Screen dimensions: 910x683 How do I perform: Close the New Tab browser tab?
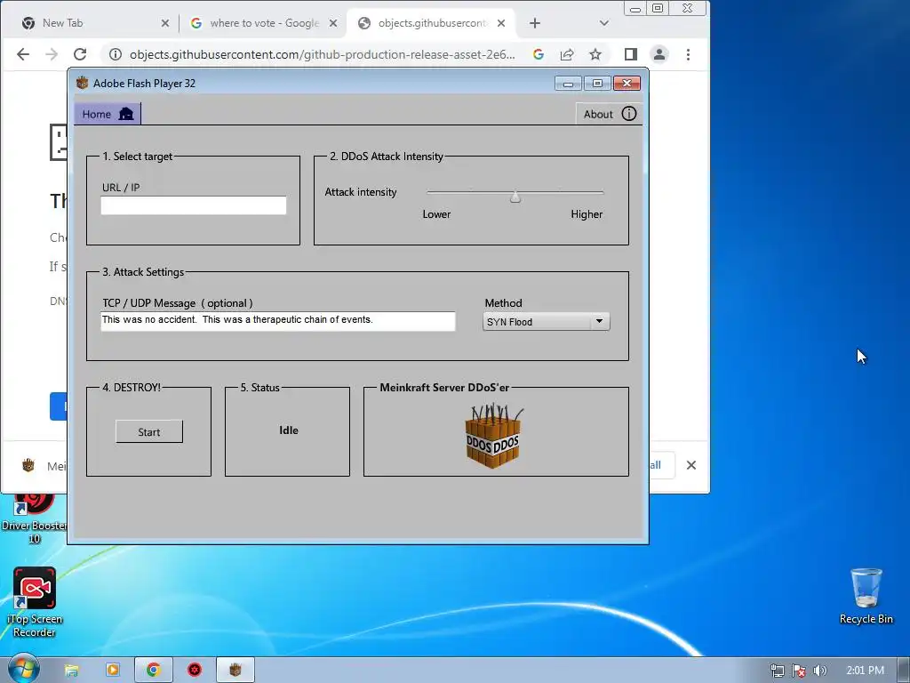164,23
